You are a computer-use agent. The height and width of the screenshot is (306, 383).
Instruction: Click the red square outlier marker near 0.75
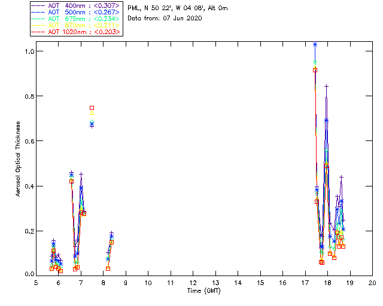coord(92,108)
